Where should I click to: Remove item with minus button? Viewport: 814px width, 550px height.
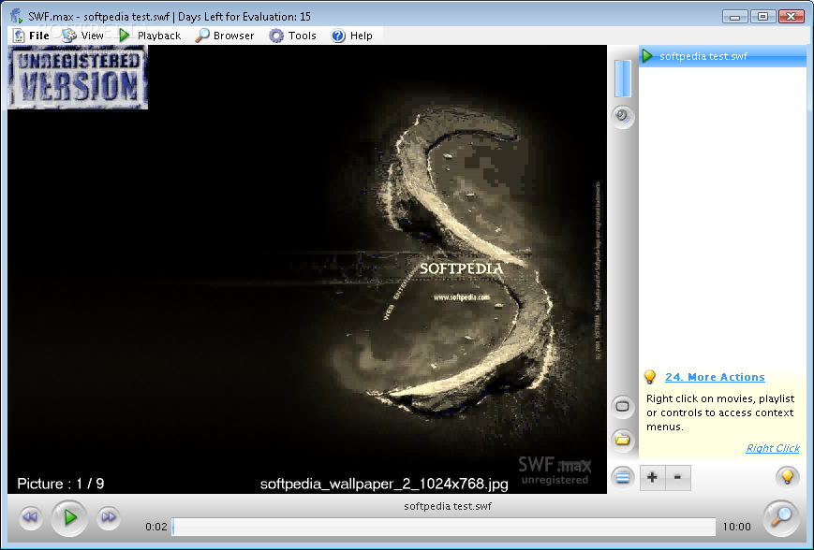677,477
